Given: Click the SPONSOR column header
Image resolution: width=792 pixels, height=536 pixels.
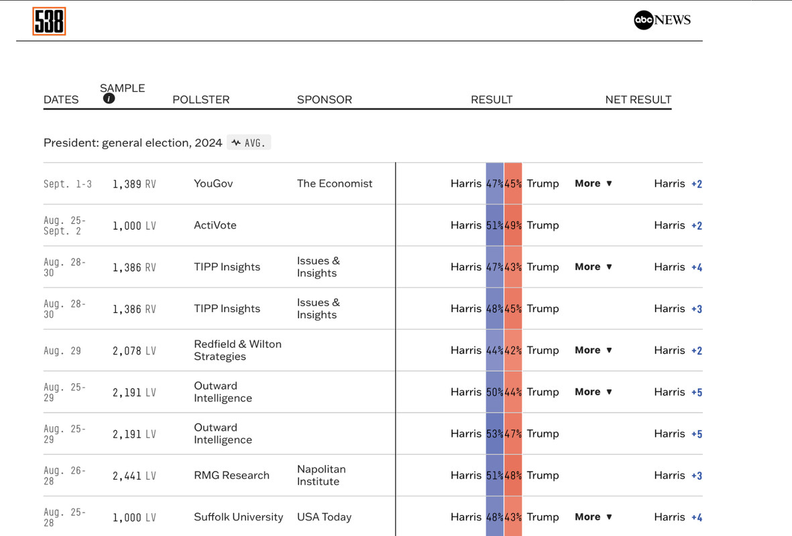Looking at the screenshot, I should pos(325,99).
